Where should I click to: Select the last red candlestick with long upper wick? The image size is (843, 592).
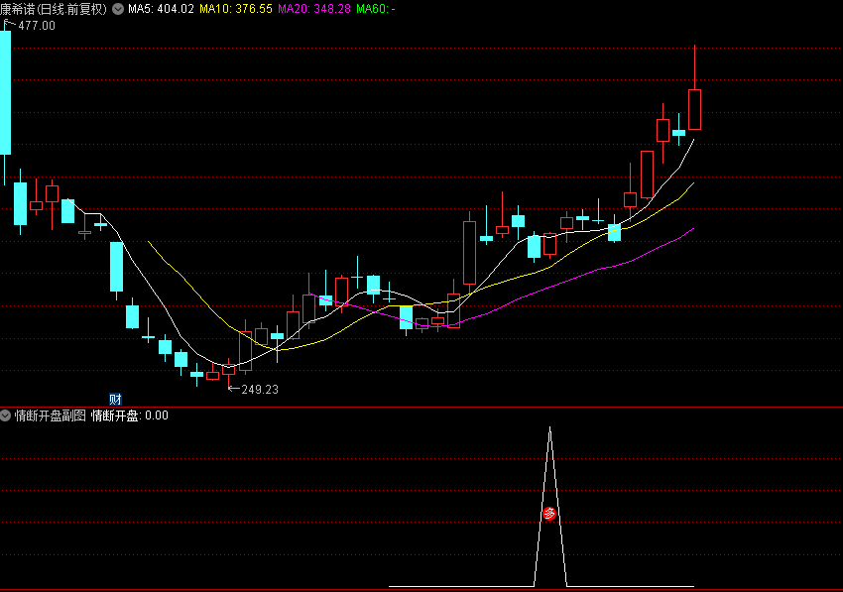(694, 110)
